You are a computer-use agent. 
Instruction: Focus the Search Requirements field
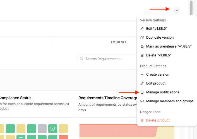(x=107, y=59)
